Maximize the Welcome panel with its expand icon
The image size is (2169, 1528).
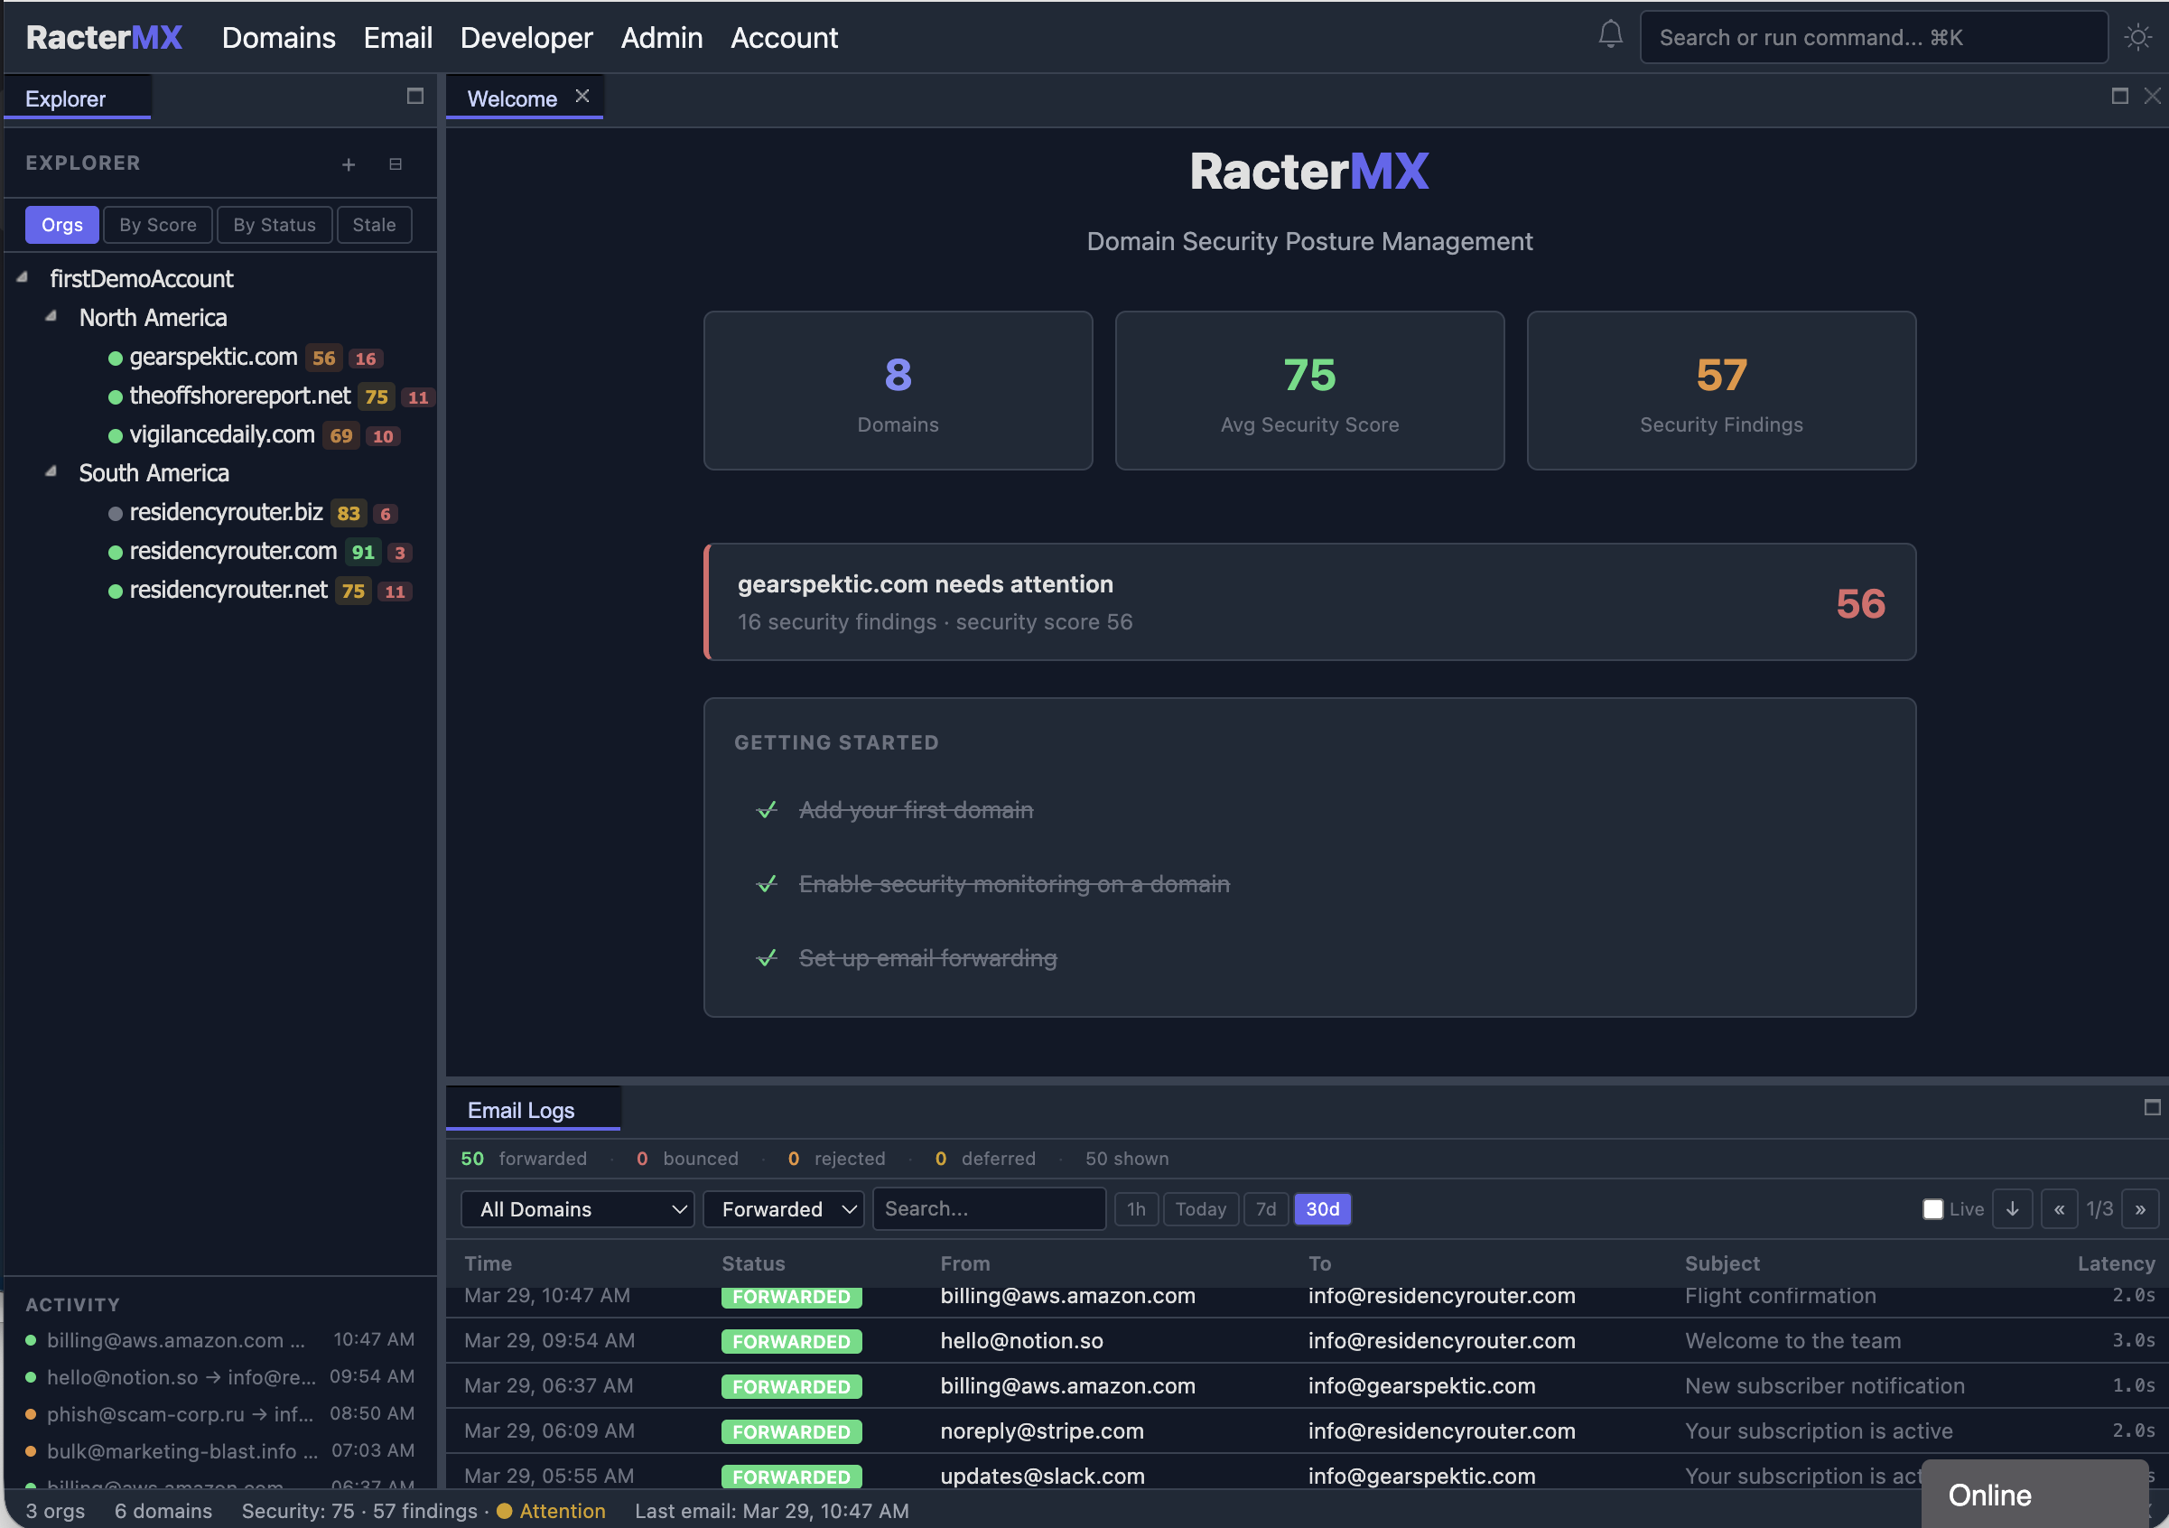pos(2120,96)
